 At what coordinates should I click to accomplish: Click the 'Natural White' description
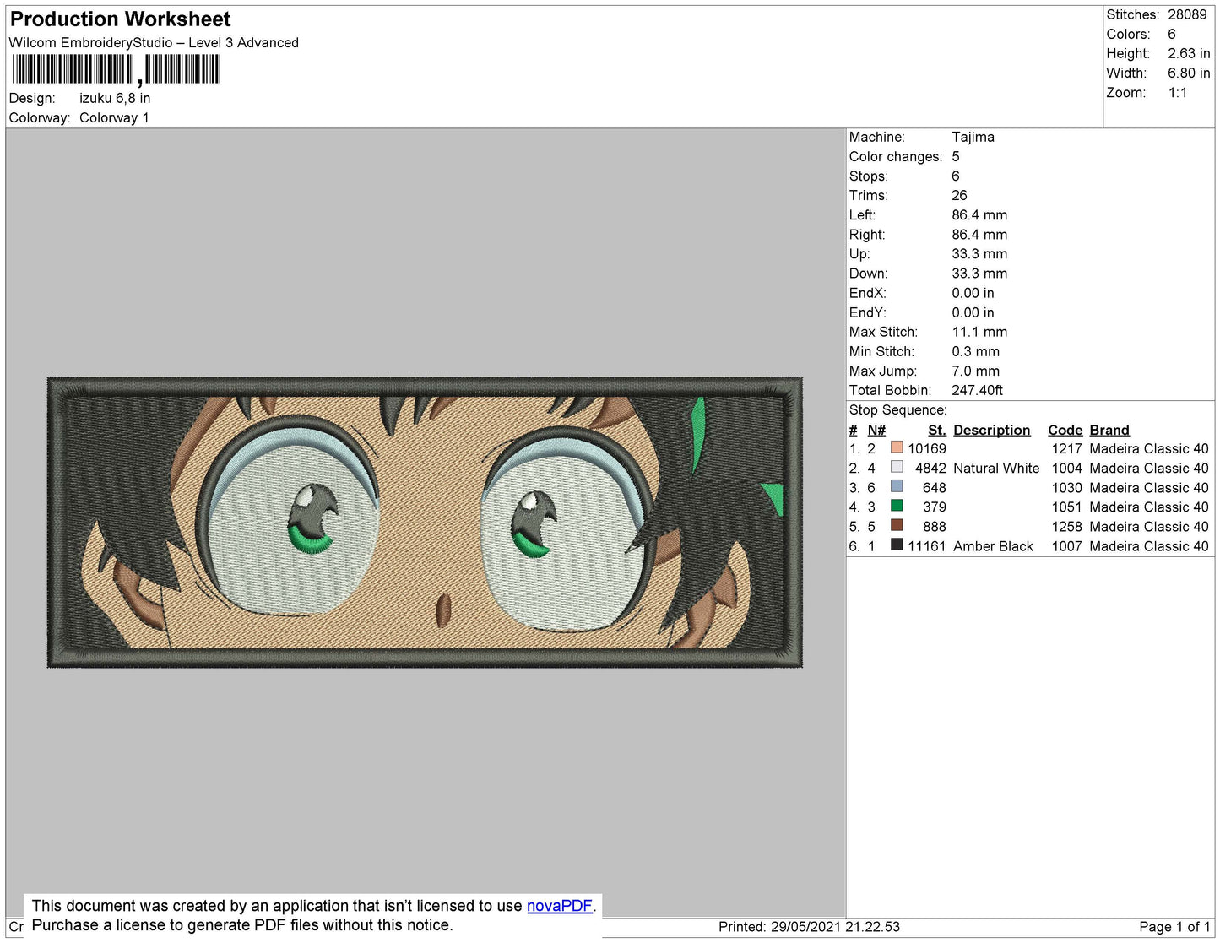(x=996, y=468)
